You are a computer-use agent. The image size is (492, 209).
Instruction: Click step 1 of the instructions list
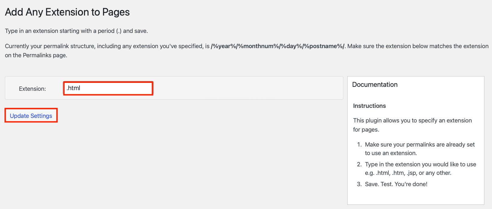pyautogui.click(x=419, y=148)
